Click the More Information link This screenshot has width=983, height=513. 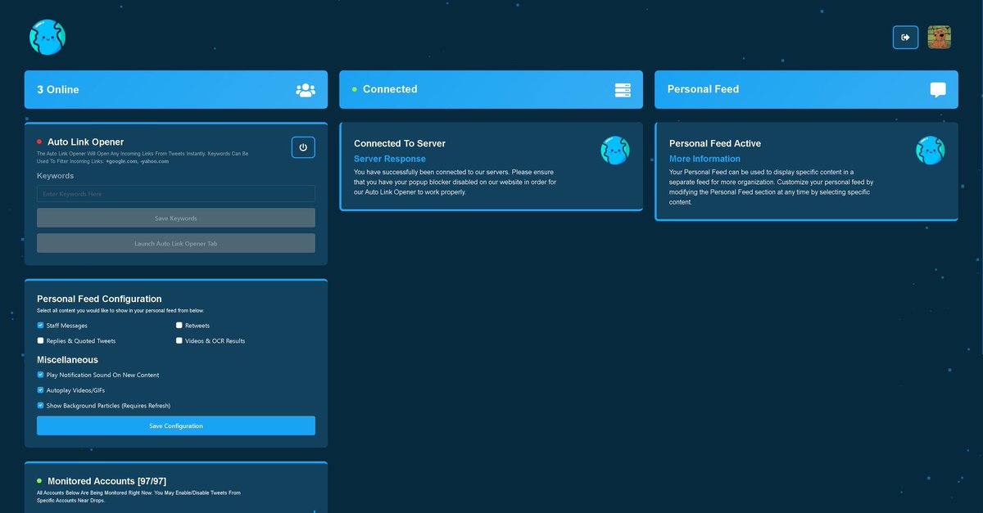[x=704, y=159]
